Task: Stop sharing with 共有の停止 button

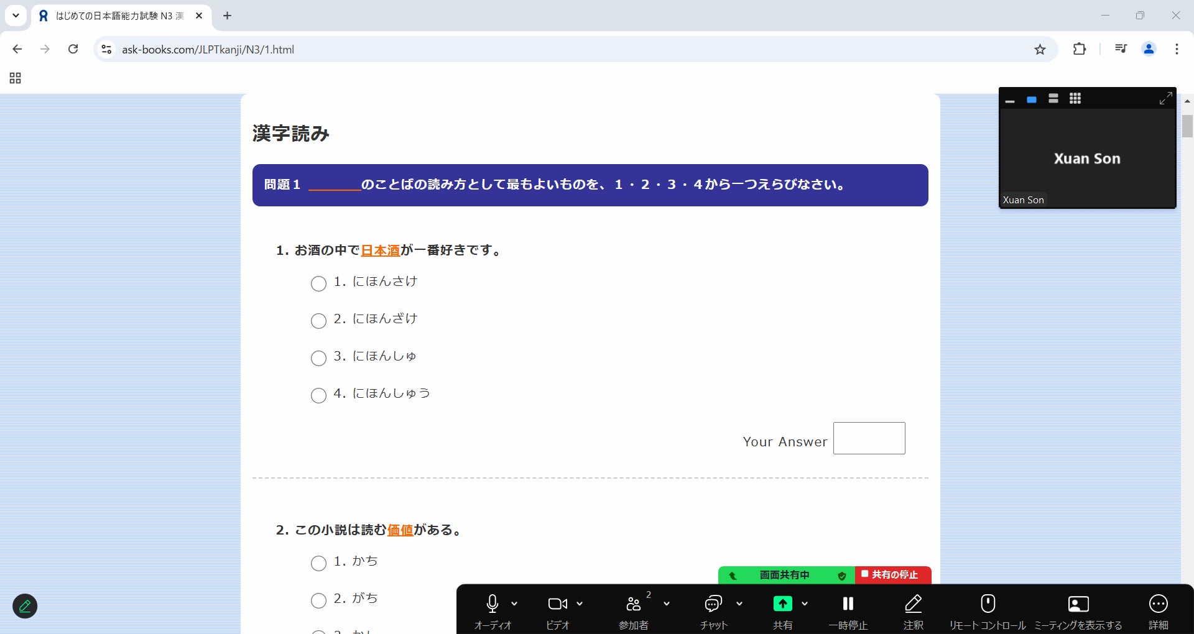Action: tap(893, 575)
